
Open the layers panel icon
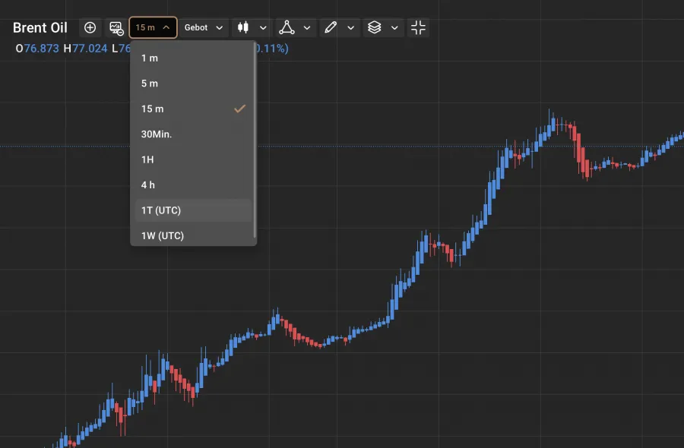pyautogui.click(x=375, y=27)
